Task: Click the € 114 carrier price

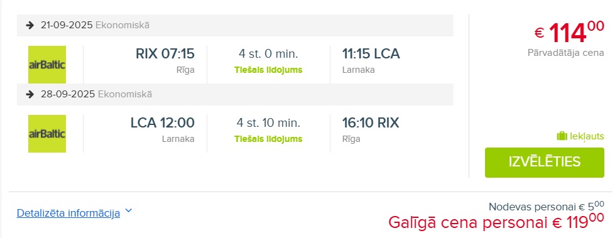Action: click(x=569, y=33)
